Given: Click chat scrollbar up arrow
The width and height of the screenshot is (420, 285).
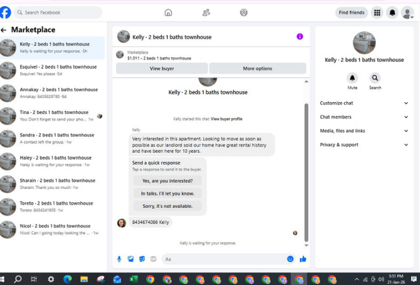Looking at the screenshot, I should click(x=306, y=82).
